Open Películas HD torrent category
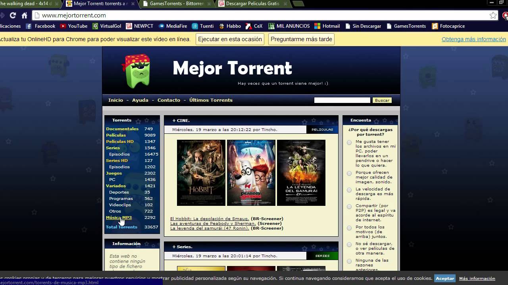 click(120, 141)
